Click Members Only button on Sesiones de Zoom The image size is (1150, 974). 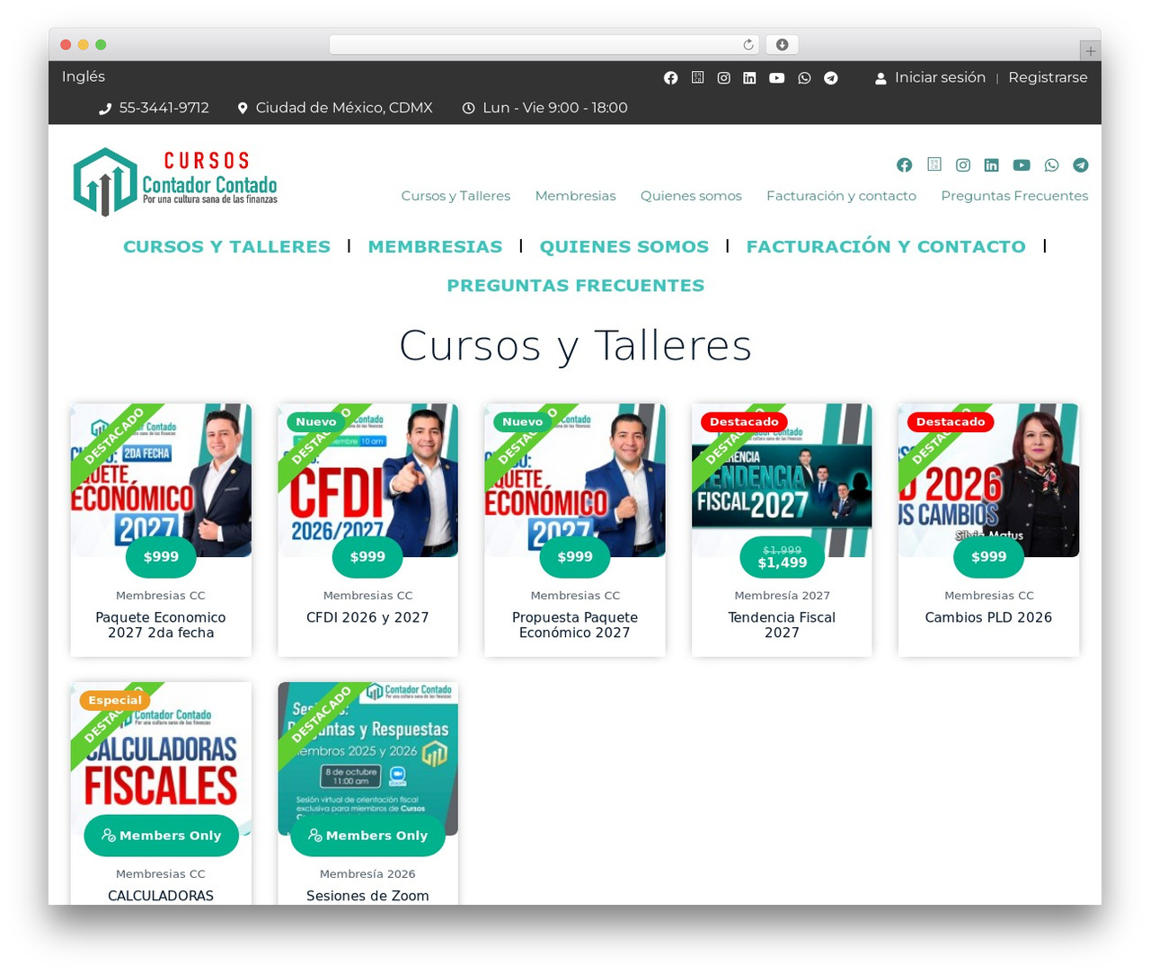coord(367,836)
